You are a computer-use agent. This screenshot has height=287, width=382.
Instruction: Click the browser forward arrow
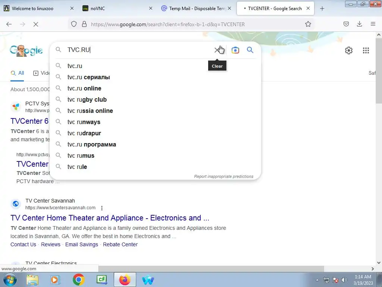click(x=22, y=24)
